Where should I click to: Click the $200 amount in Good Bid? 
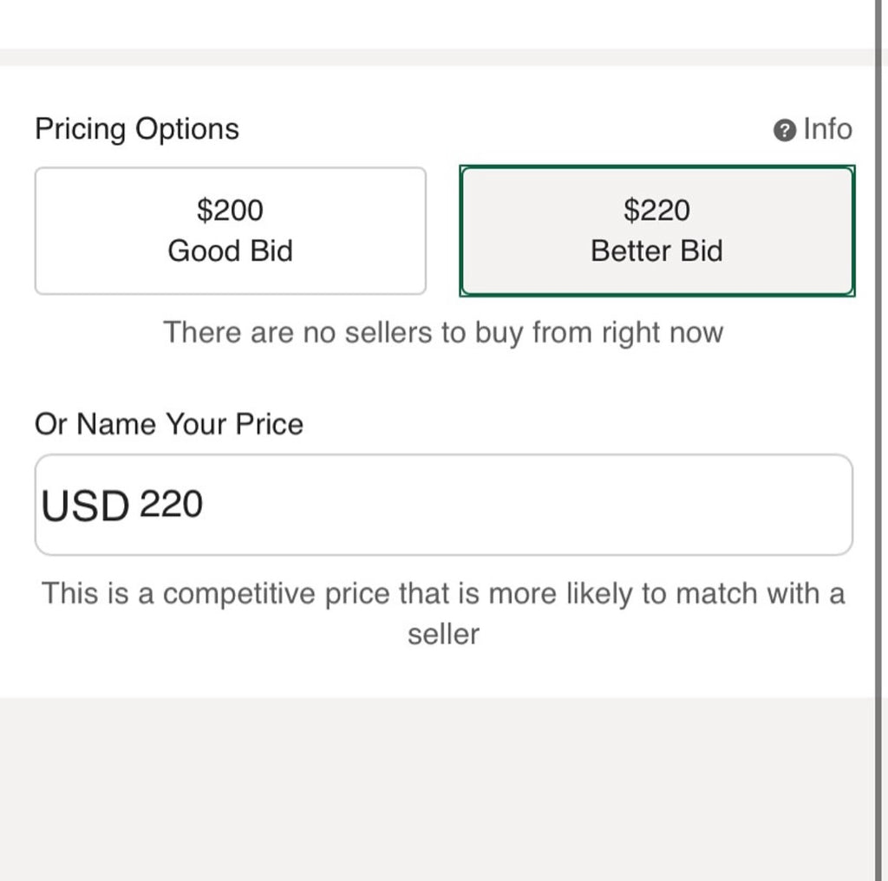(x=230, y=210)
